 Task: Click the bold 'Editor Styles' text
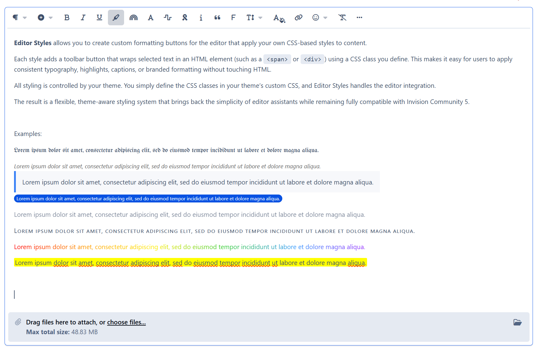click(33, 43)
